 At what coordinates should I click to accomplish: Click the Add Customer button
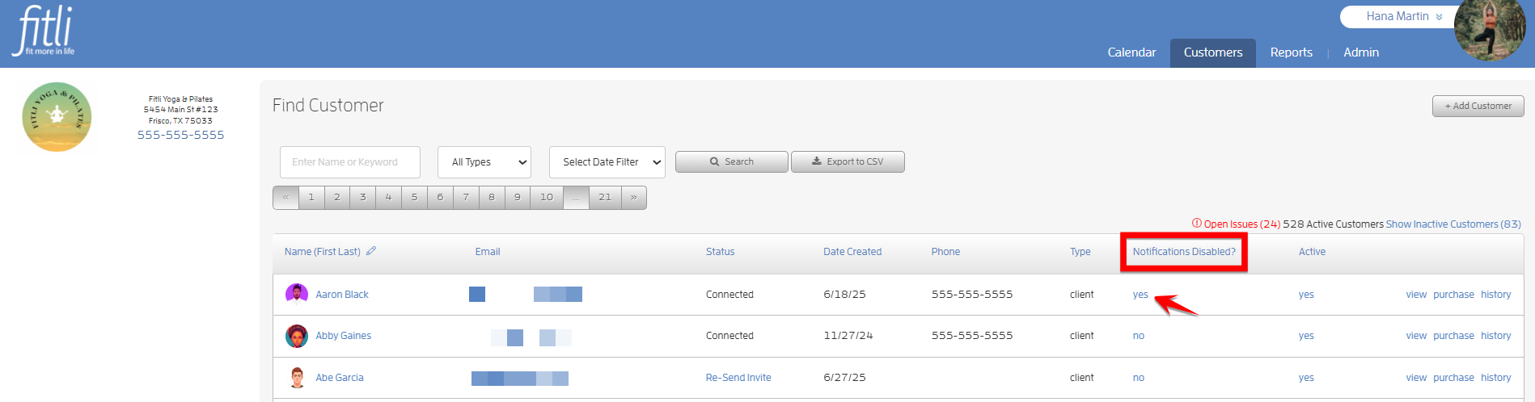point(1478,106)
